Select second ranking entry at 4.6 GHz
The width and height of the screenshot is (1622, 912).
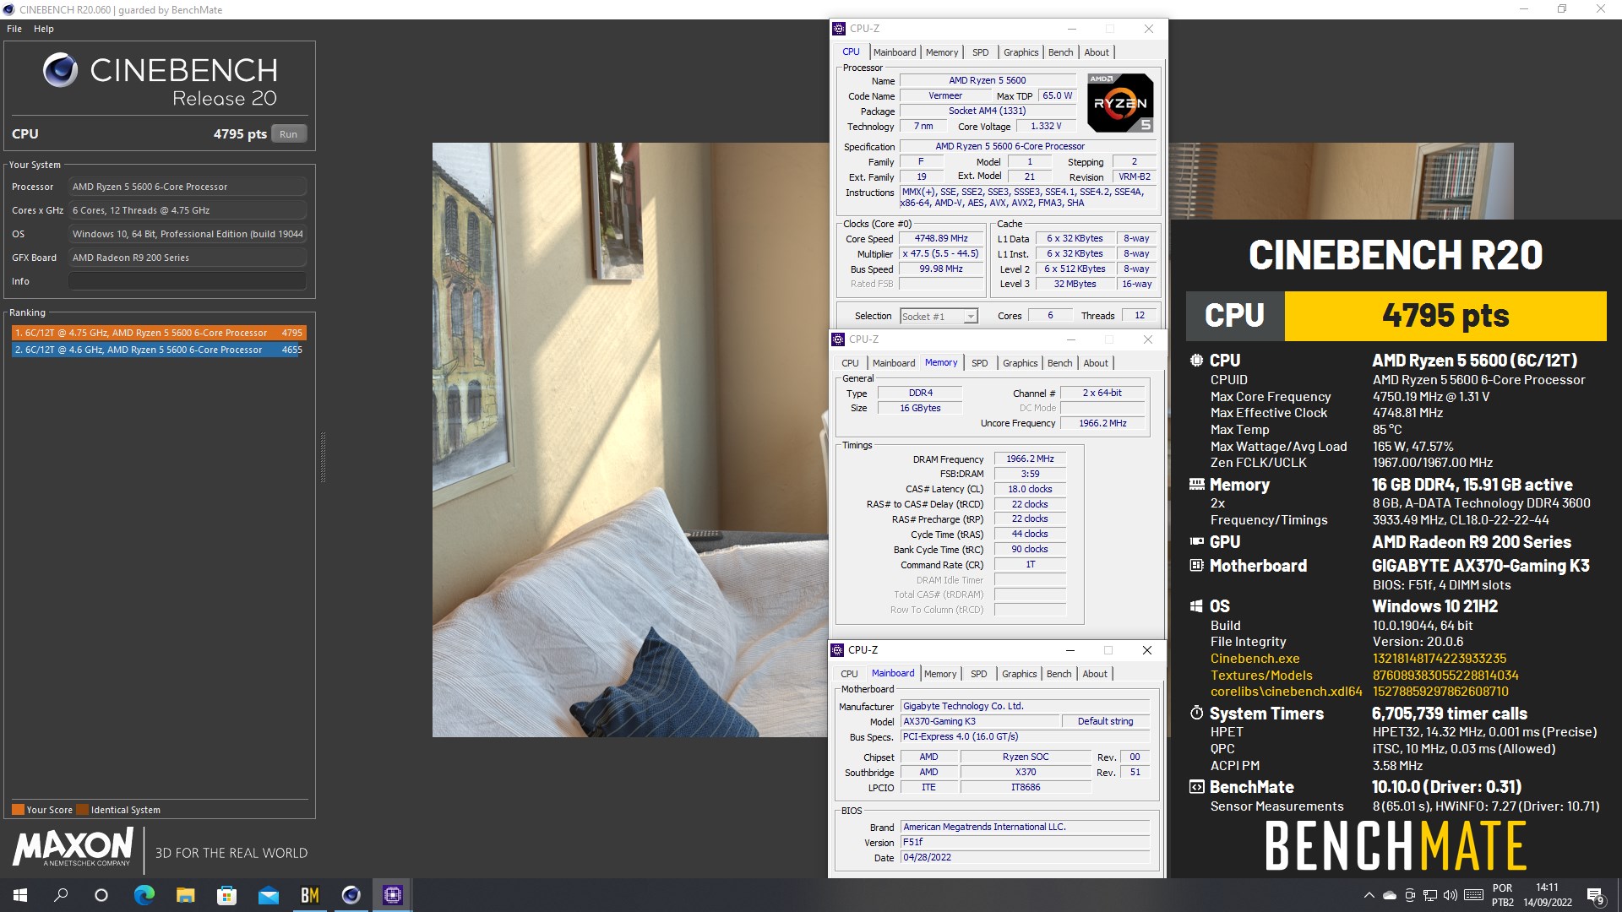pyautogui.click(x=158, y=350)
